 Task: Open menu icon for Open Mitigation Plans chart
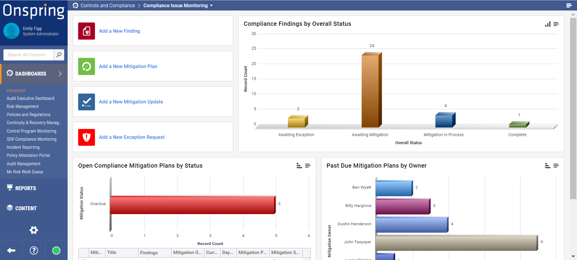(308, 166)
